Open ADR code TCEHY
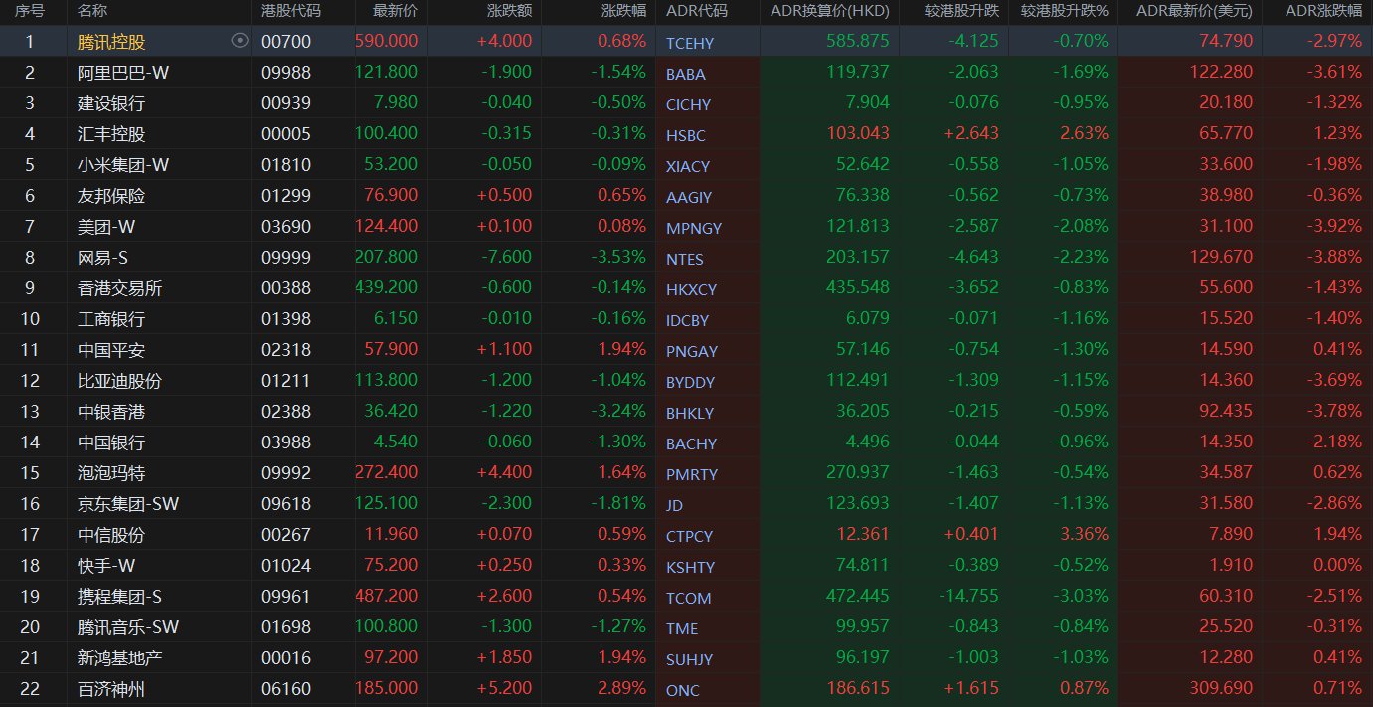This screenshot has height=707, width=1373. (690, 43)
